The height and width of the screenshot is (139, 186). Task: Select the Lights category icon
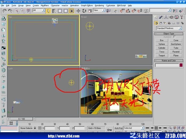click(165, 23)
